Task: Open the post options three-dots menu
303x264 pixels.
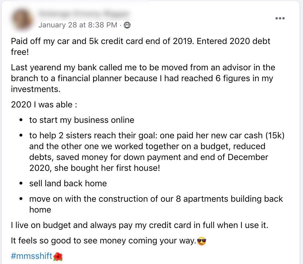Action: click(280, 18)
